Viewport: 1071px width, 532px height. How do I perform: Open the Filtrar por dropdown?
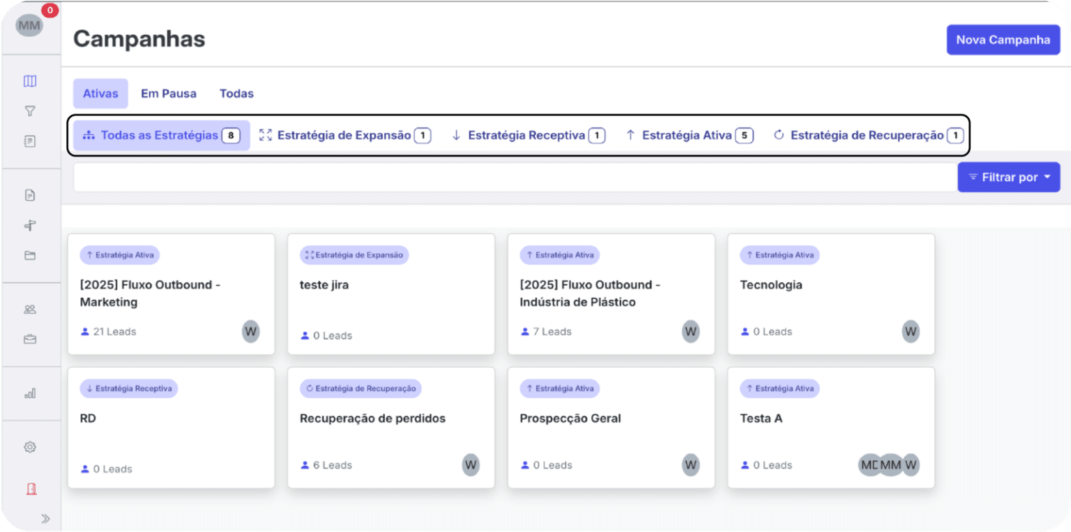pos(1009,177)
